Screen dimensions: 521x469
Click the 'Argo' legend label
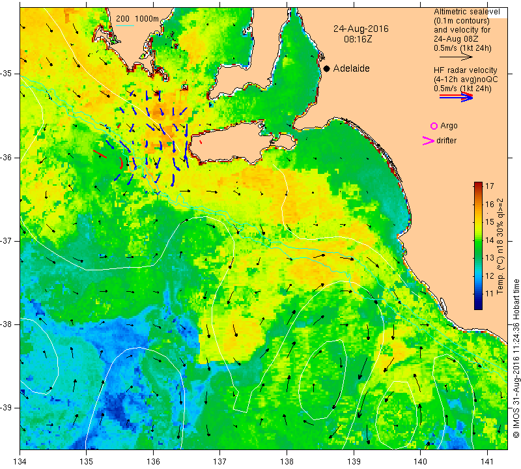449,126
